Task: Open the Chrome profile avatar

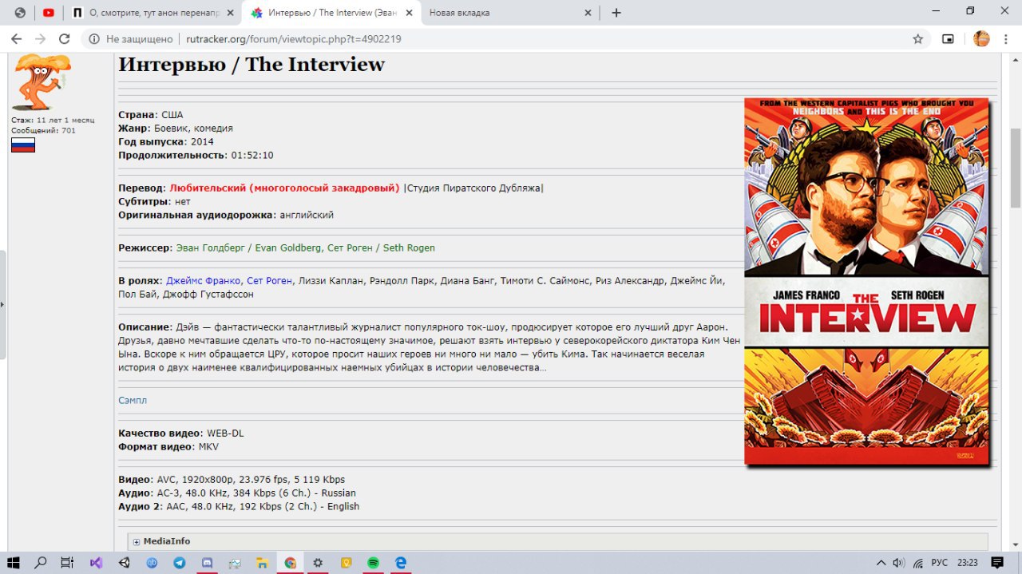Action: tap(981, 38)
